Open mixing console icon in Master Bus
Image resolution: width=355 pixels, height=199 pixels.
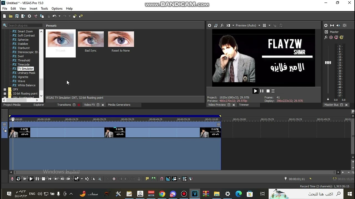click(344, 25)
